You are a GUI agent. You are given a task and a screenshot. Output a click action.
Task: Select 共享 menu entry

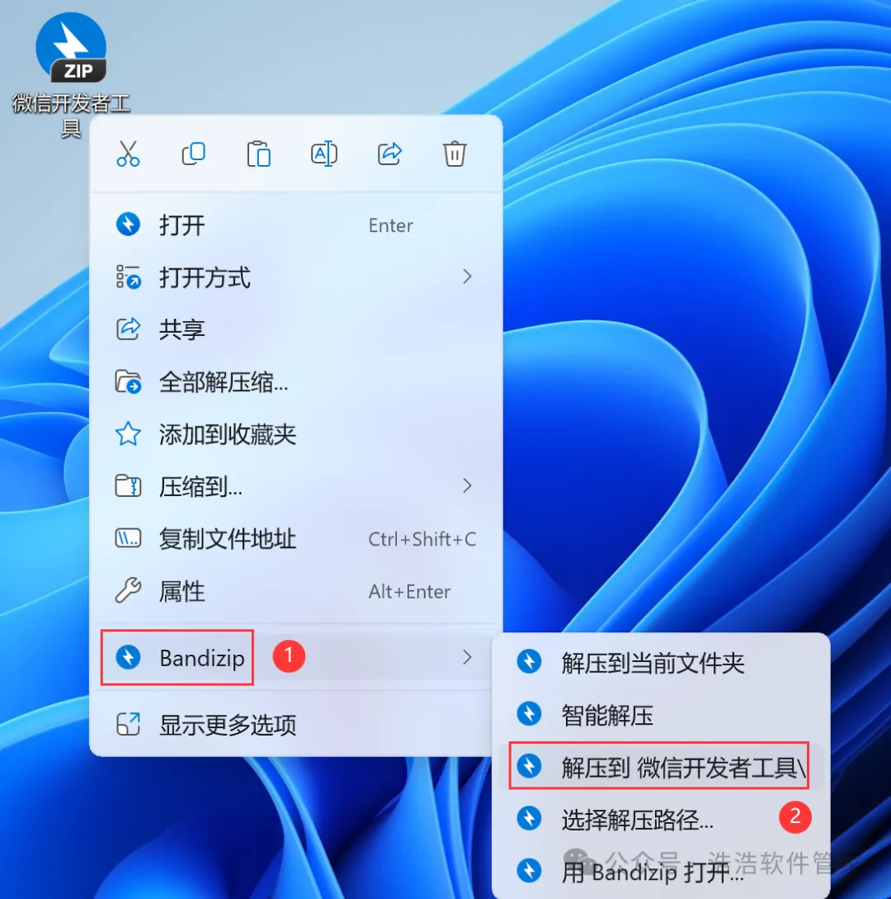pos(295,329)
